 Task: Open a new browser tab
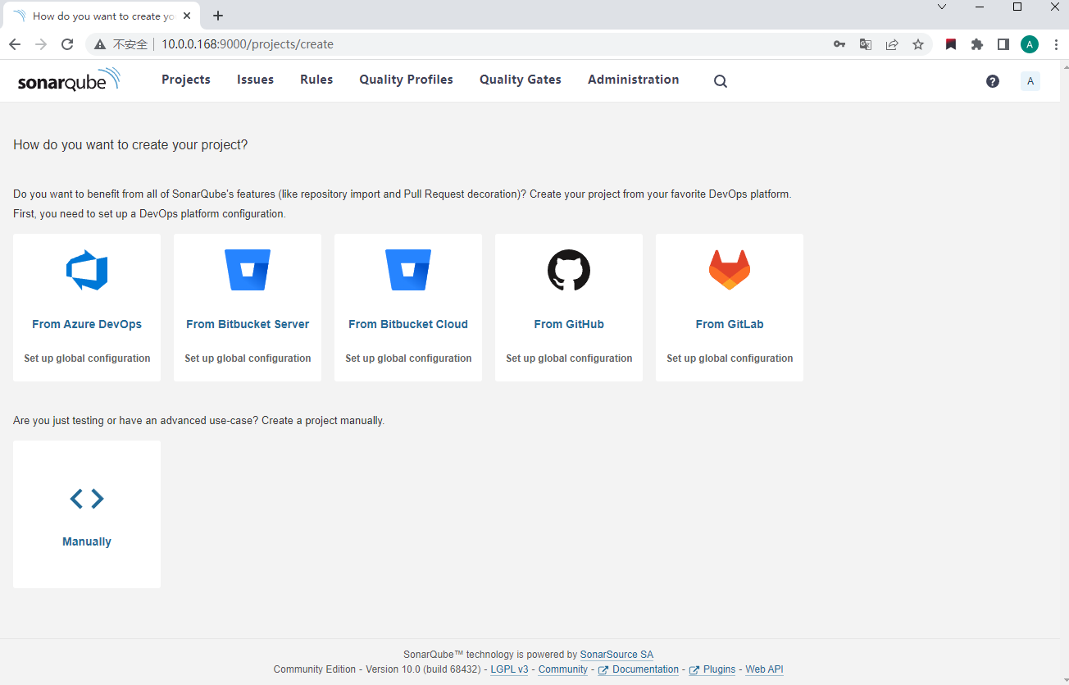[x=218, y=16]
